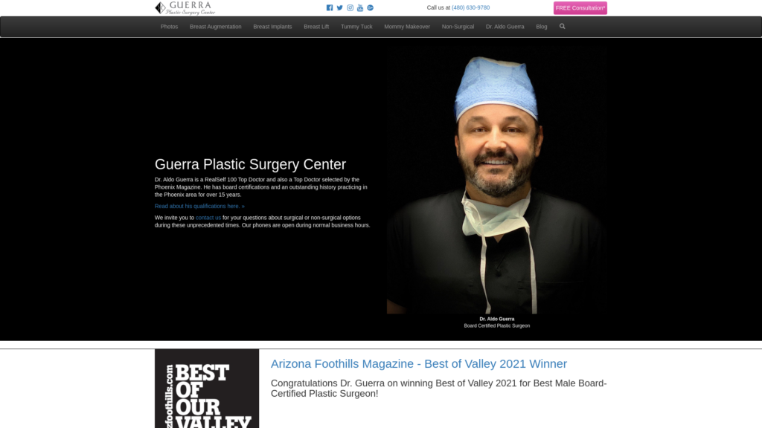Open Mommy Makeover navigation item
The height and width of the screenshot is (428, 762).
pyautogui.click(x=407, y=27)
